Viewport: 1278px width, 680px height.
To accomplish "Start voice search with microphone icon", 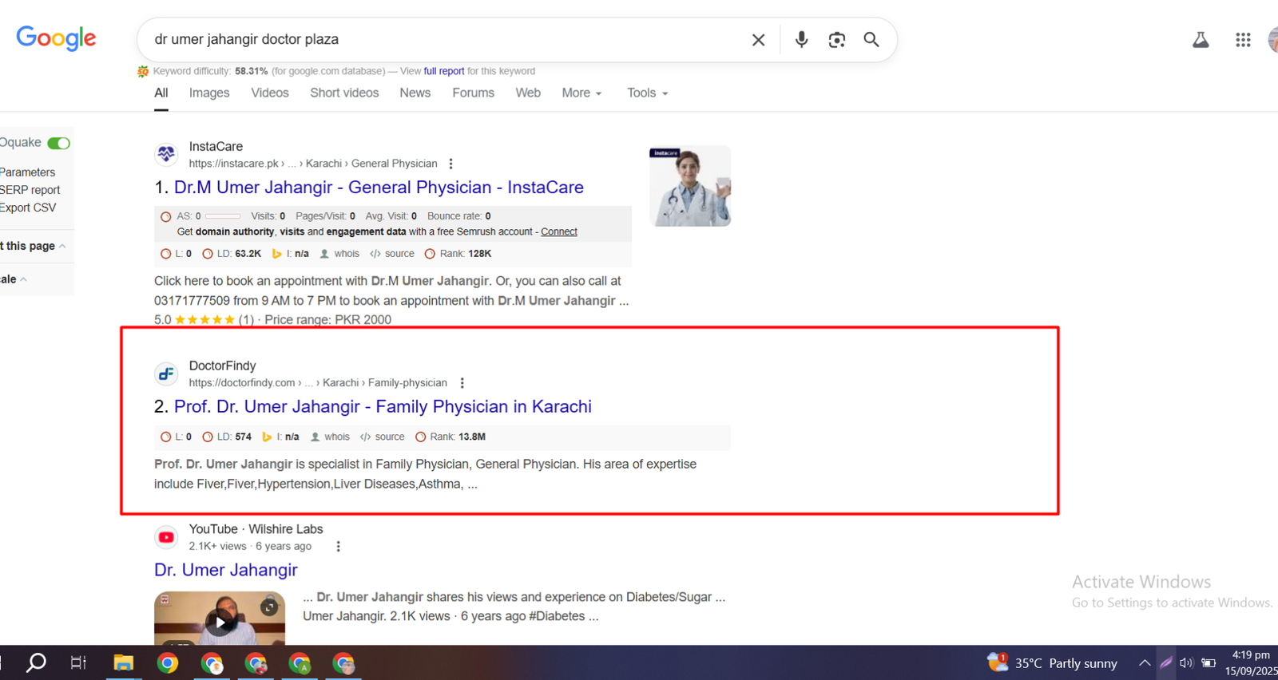I will coord(801,40).
